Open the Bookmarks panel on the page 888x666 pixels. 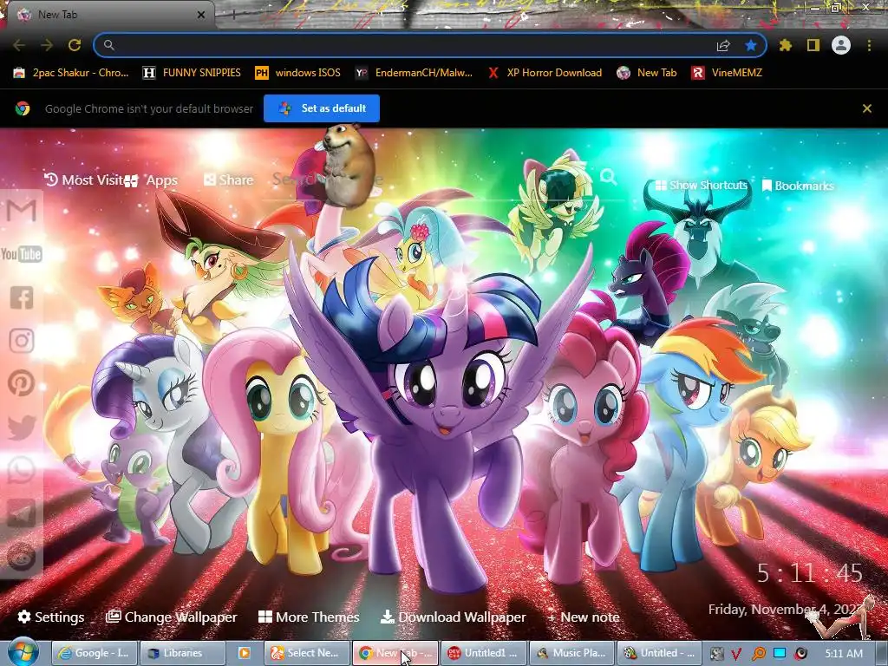(798, 186)
